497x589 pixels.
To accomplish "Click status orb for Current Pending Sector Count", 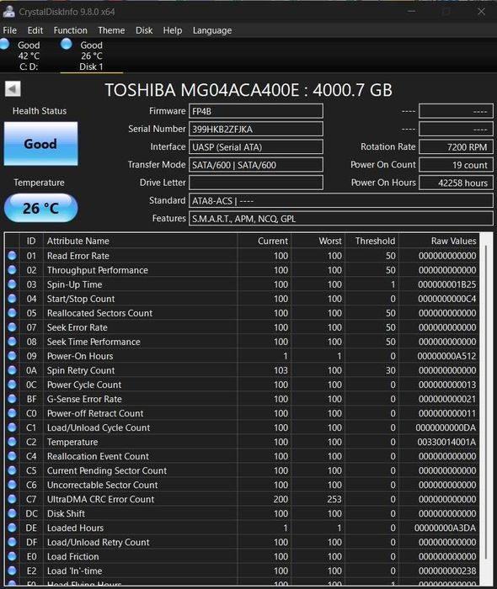I will 12,470.
